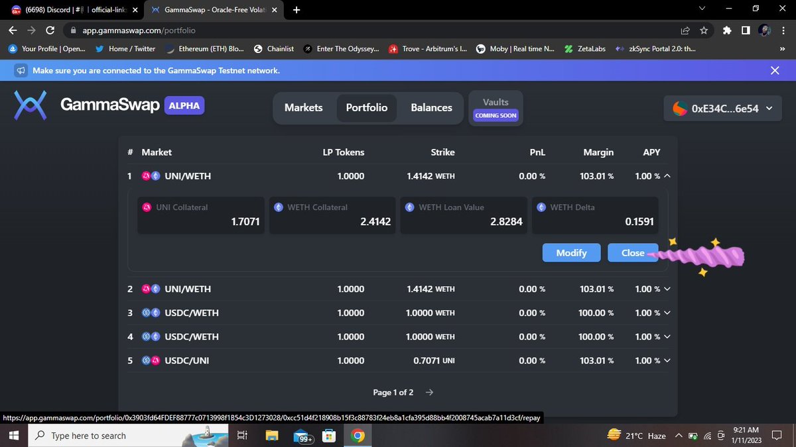
Task: Click the site lock icon in address bar
Action: click(x=74, y=30)
